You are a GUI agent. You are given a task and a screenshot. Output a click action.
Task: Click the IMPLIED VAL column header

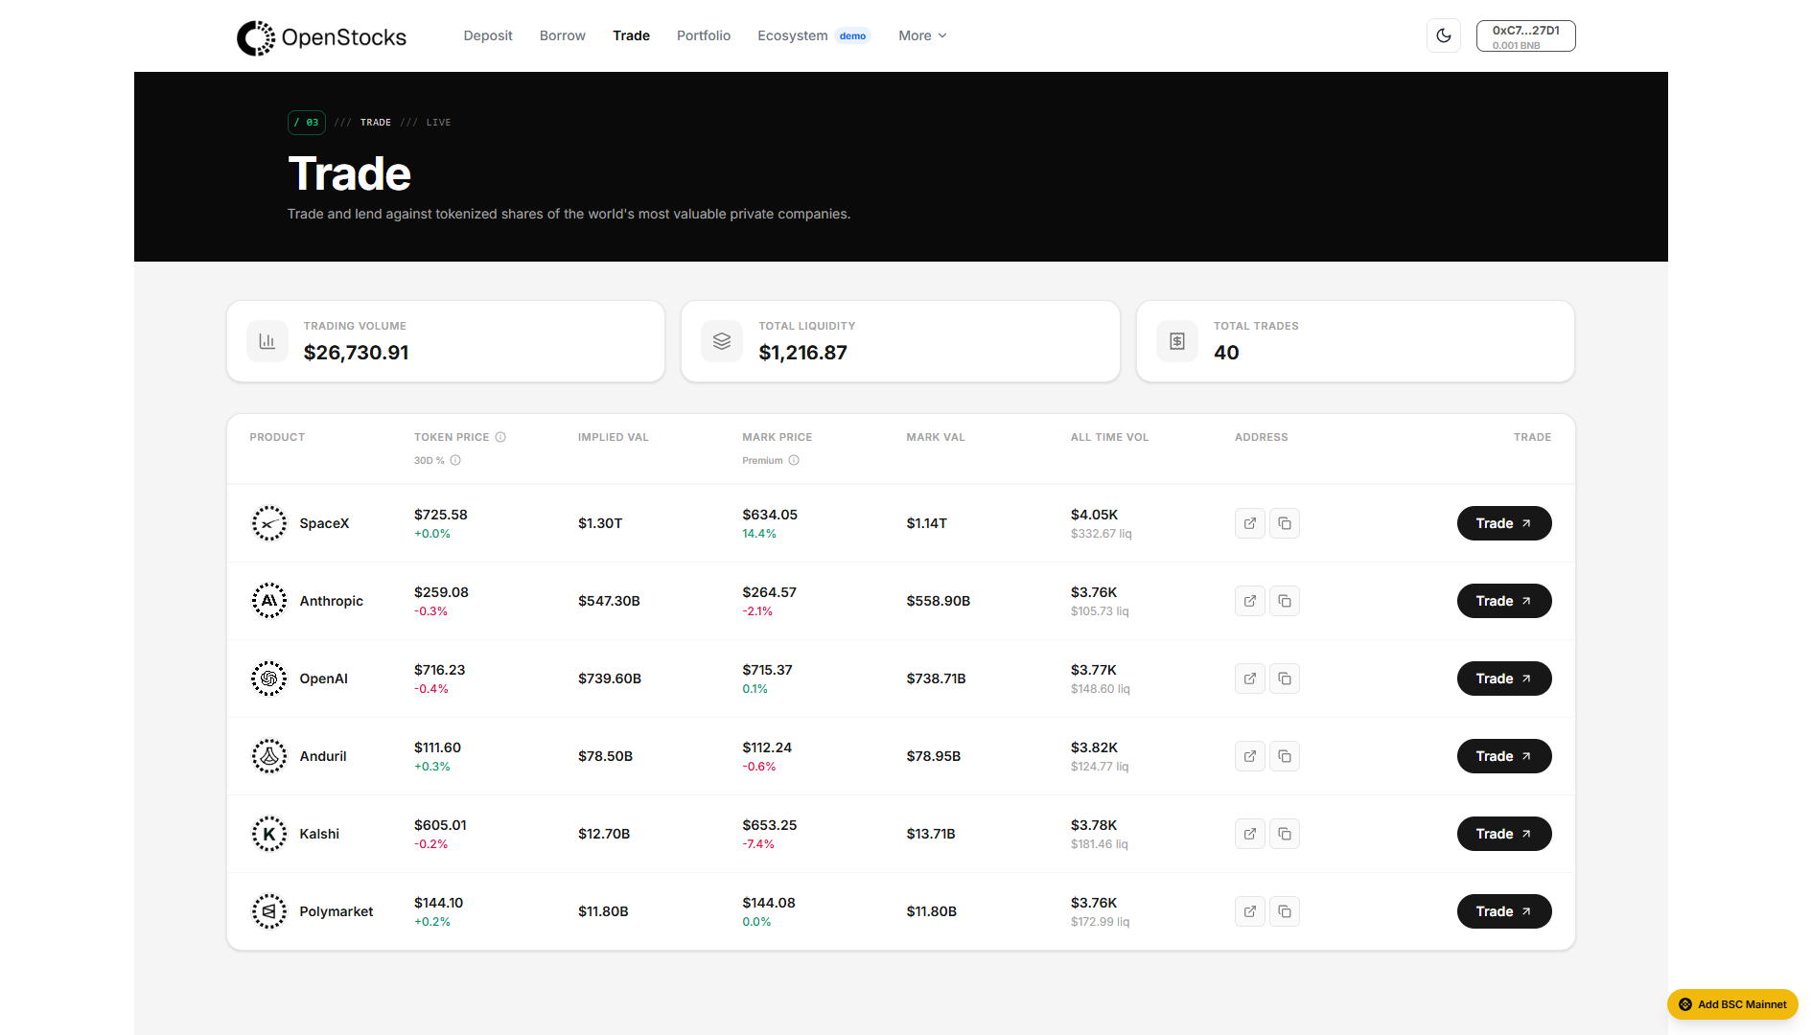pyautogui.click(x=614, y=437)
